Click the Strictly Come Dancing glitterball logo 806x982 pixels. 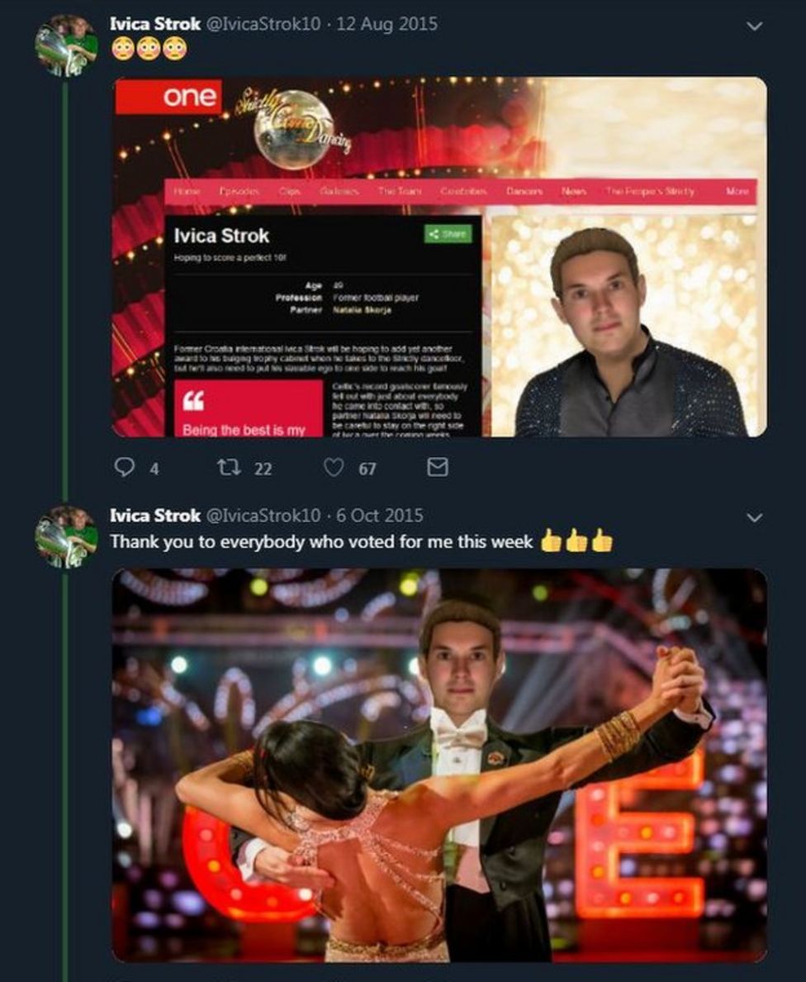click(293, 128)
